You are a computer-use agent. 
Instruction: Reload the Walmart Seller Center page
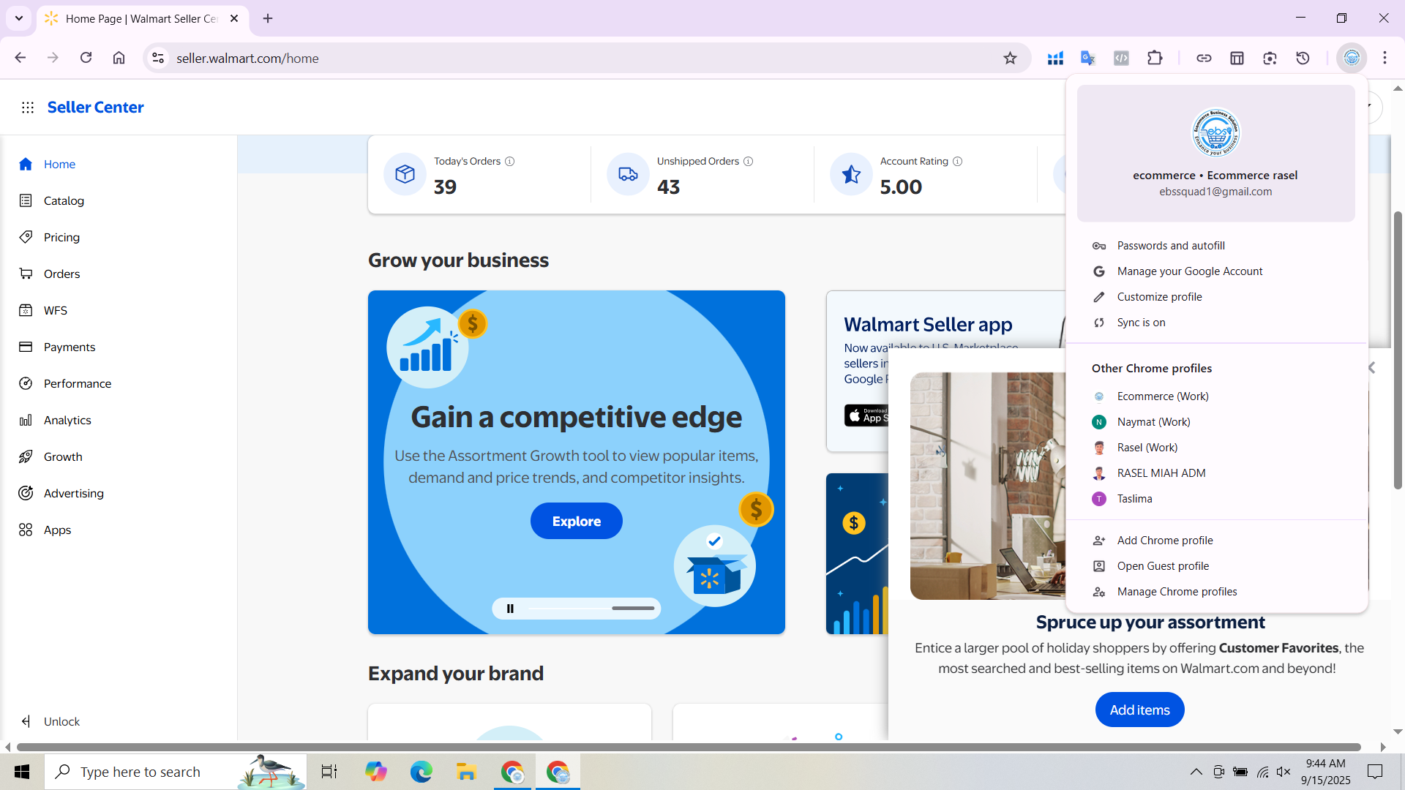(86, 58)
